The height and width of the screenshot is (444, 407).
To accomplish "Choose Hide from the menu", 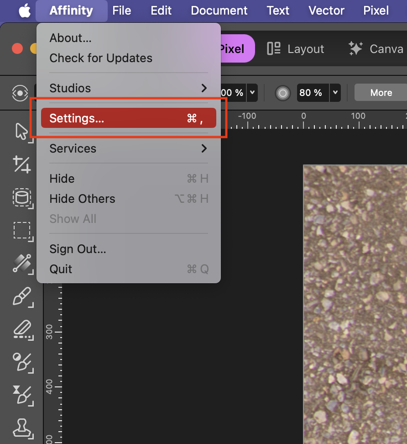I will (129, 179).
